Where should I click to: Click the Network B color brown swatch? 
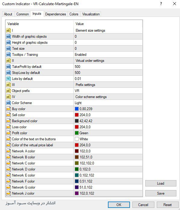pos(77,157)
